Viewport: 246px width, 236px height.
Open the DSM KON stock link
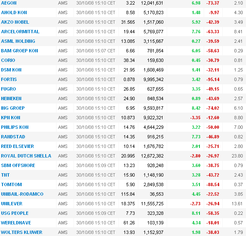(x=11, y=70)
